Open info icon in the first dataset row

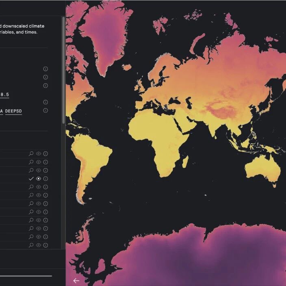coord(45,154)
